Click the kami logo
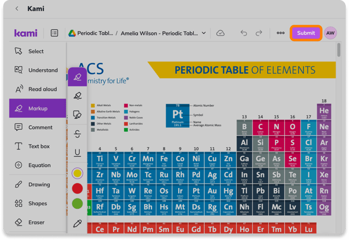This screenshot has height=240, width=349. 26,33
